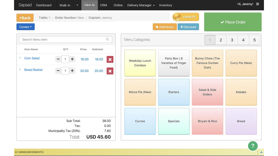Open the Delivery Manager dropdown menu
The width and height of the screenshot is (278, 156).
[x=141, y=5]
